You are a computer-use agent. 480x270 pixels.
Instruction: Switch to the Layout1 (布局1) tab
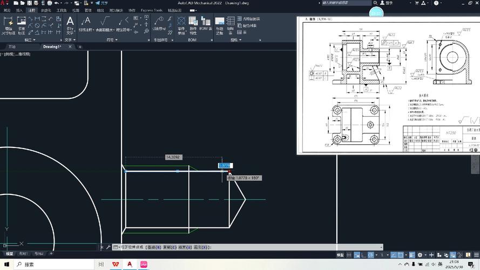click(x=23, y=253)
